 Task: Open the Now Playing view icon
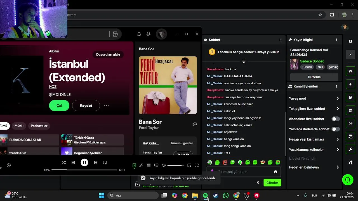[x=134, y=165]
